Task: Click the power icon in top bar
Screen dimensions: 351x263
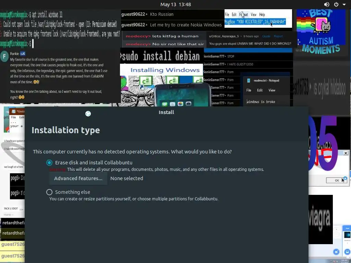Action: pyautogui.click(x=336, y=4)
